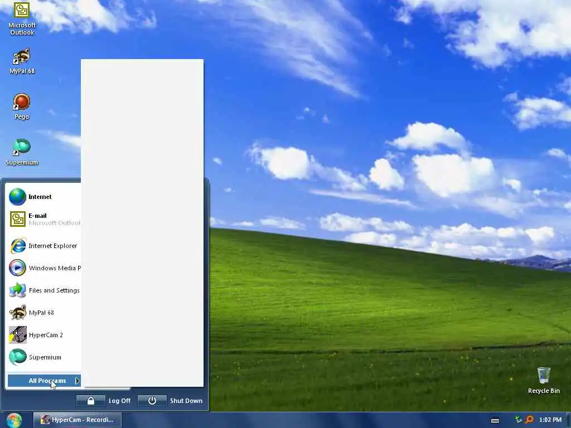Click the Show Desktop strip beside the clock
The width and height of the screenshot is (571, 428).
[x=568, y=420]
